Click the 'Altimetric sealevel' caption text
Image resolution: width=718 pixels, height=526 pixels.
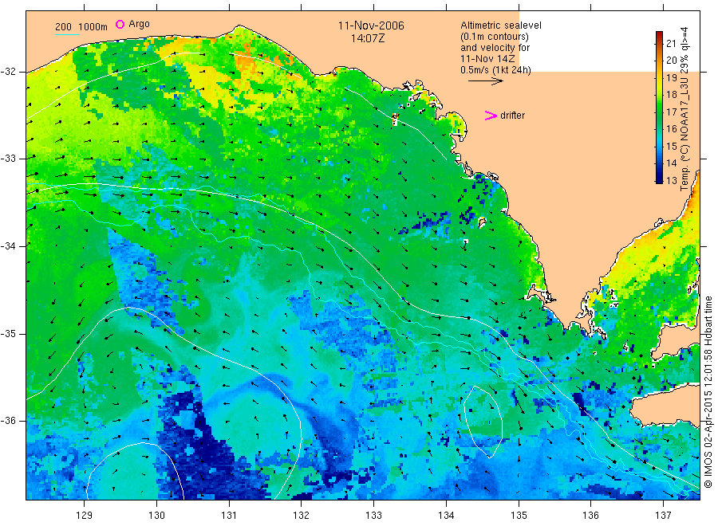click(x=501, y=26)
